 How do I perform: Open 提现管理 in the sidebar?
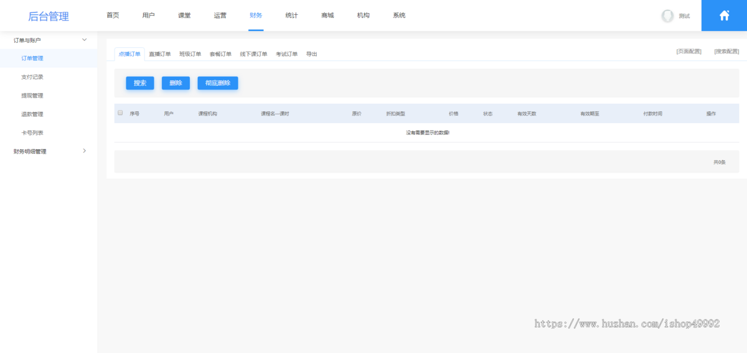pos(32,96)
